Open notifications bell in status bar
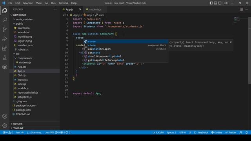Image resolution: width=251 pixels, height=141 pixels. point(247,132)
